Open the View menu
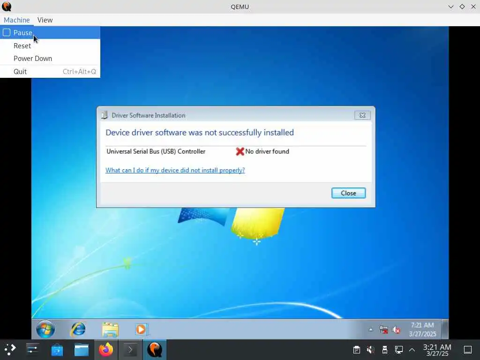This screenshot has height=360, width=480. click(45, 20)
